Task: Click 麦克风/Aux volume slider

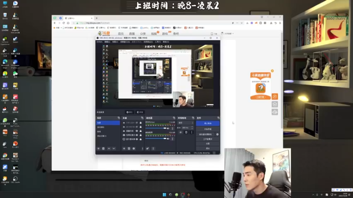Action: pyautogui.click(x=156, y=128)
